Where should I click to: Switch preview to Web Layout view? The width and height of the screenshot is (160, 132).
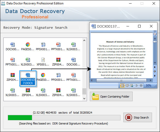(132, 85)
